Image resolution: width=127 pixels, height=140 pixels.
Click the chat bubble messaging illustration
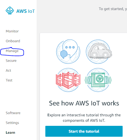coord(68,51)
